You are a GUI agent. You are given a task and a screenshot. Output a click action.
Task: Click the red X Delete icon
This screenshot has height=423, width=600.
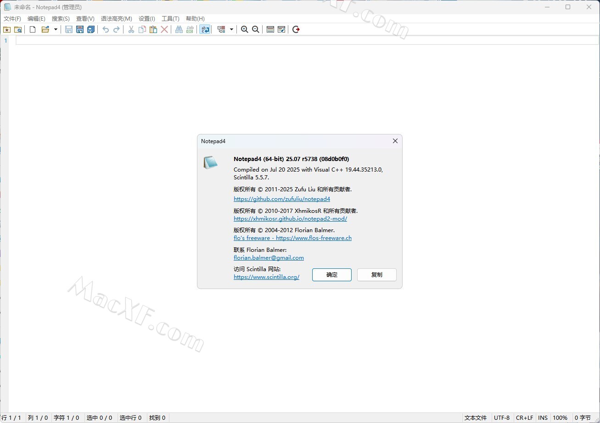click(x=164, y=29)
